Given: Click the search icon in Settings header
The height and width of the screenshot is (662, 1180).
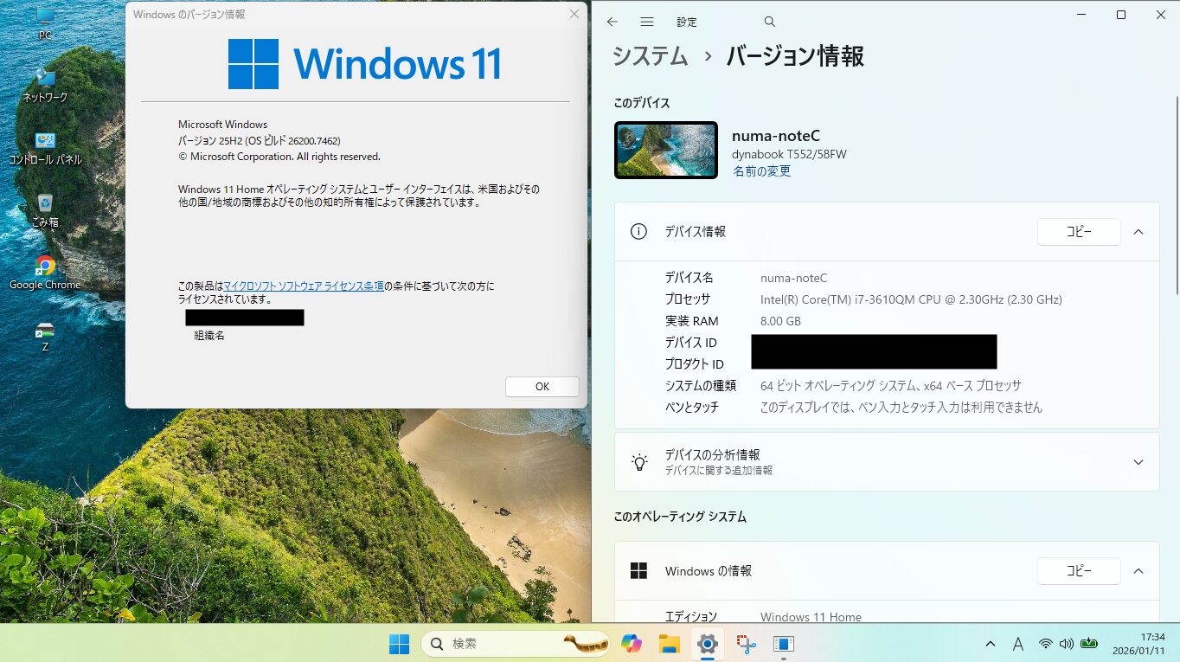Looking at the screenshot, I should pyautogui.click(x=770, y=22).
